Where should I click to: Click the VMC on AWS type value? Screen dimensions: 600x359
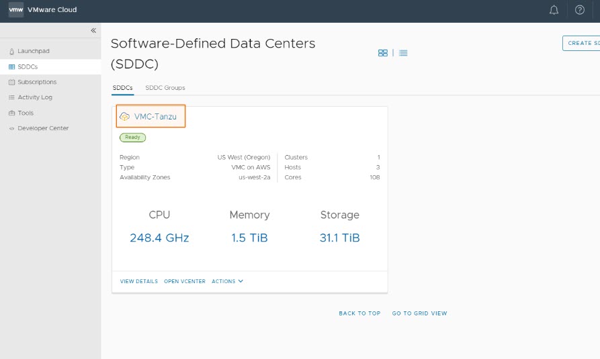(x=251, y=168)
